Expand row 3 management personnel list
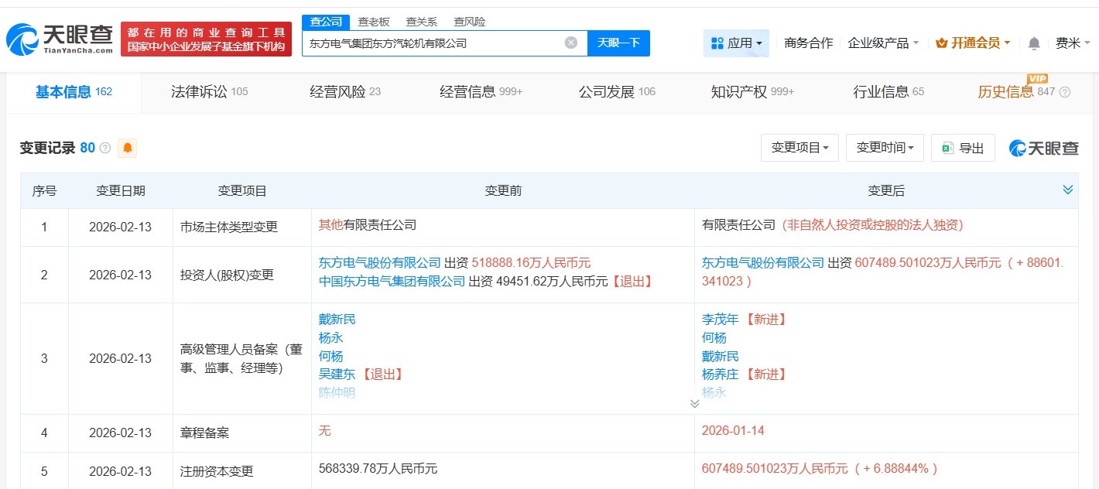 point(694,403)
